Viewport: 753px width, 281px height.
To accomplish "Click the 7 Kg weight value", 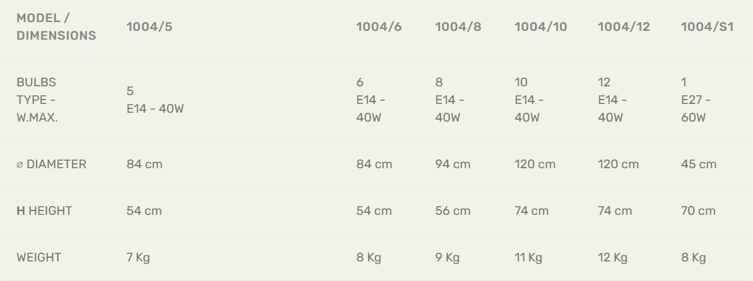I will pos(138,258).
